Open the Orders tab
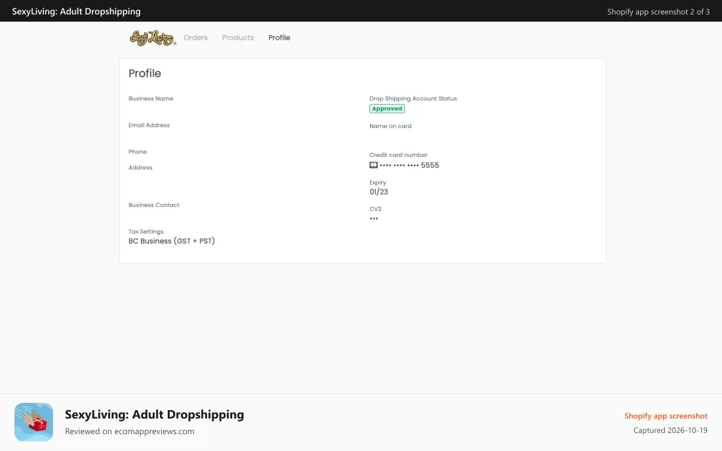 tap(196, 37)
